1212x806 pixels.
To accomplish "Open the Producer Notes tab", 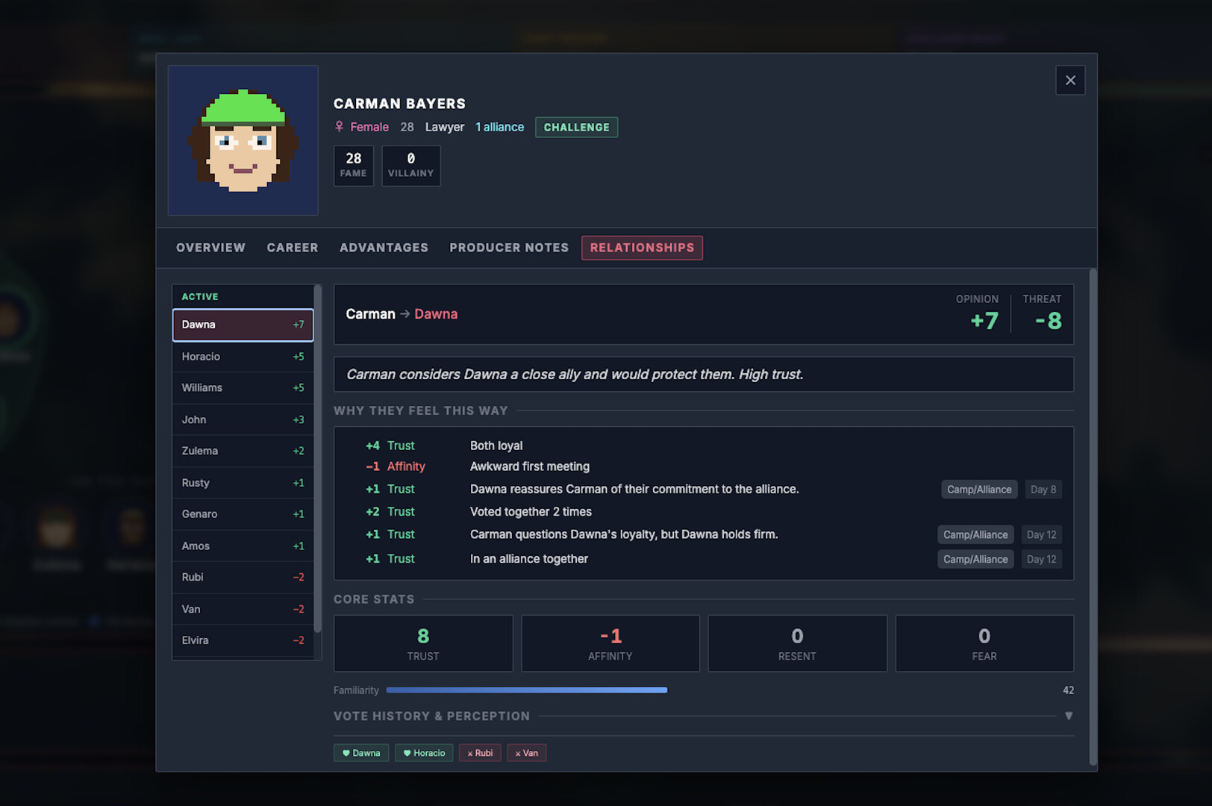I will pos(508,247).
